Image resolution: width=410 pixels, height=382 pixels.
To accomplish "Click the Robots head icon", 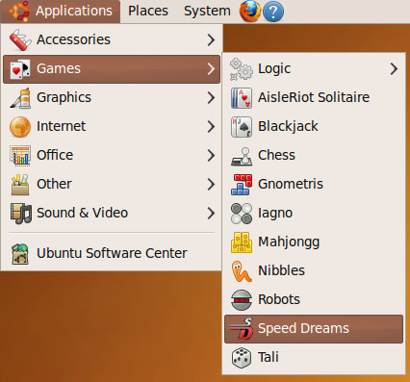I will (x=242, y=300).
